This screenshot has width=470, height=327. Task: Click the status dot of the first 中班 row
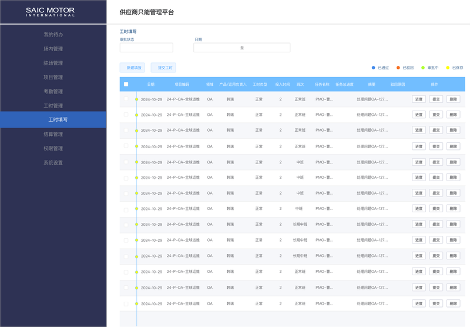point(137,162)
